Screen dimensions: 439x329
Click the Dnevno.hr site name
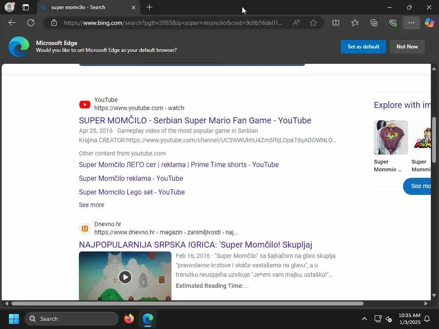click(108, 224)
